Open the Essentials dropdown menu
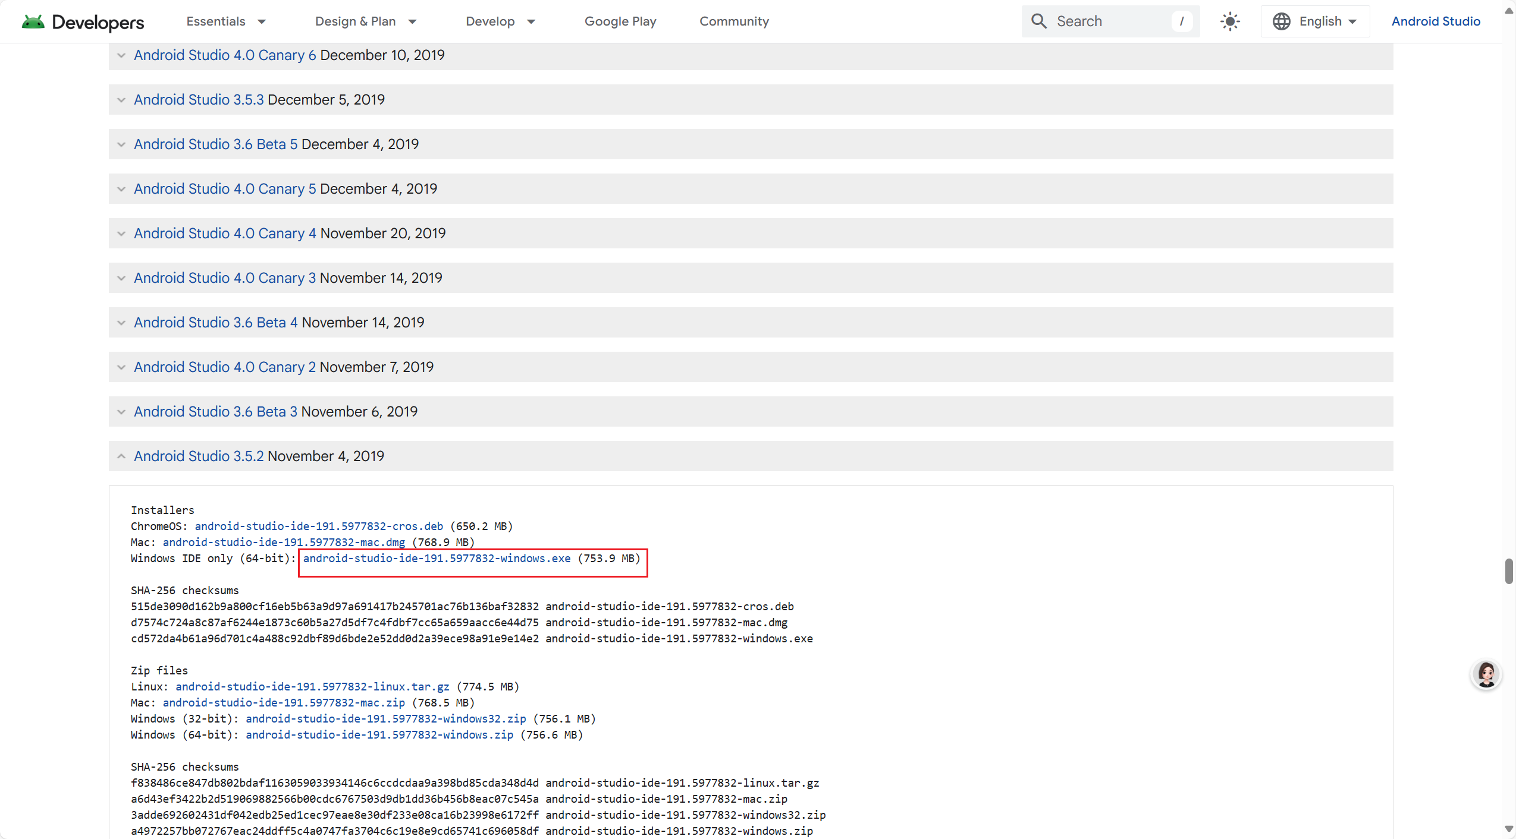The image size is (1516, 839). 226,21
